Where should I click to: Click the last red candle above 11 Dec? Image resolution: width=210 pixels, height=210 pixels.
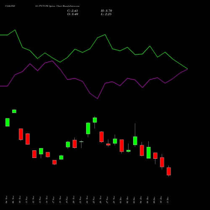[x=169, y=171]
